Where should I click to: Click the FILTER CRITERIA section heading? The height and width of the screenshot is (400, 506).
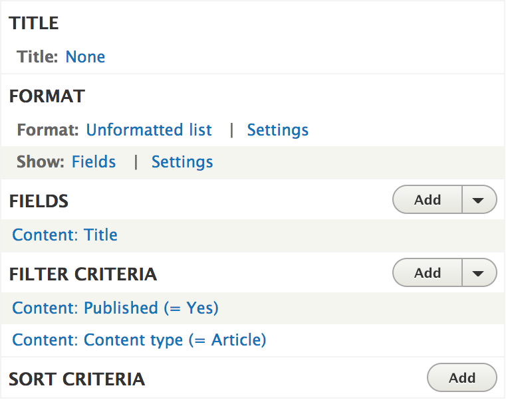click(x=83, y=274)
